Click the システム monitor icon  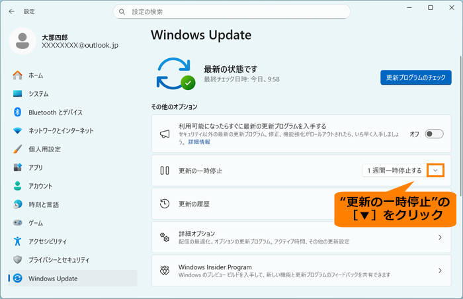pyautogui.click(x=17, y=94)
